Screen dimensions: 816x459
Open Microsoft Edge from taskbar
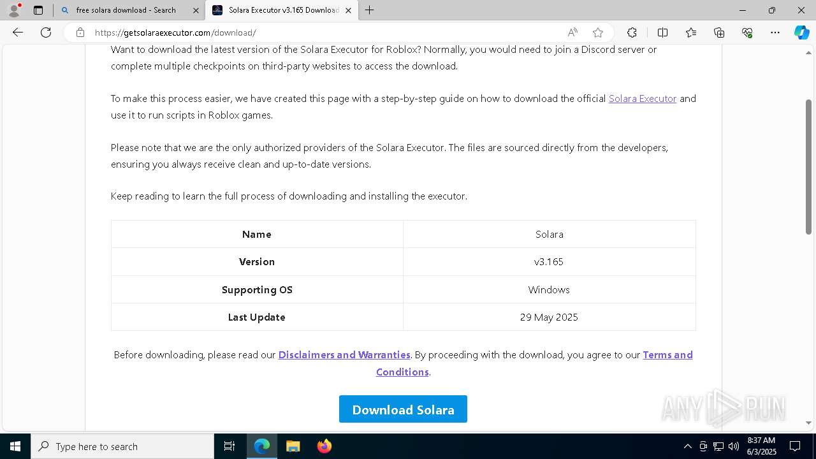coord(262,446)
